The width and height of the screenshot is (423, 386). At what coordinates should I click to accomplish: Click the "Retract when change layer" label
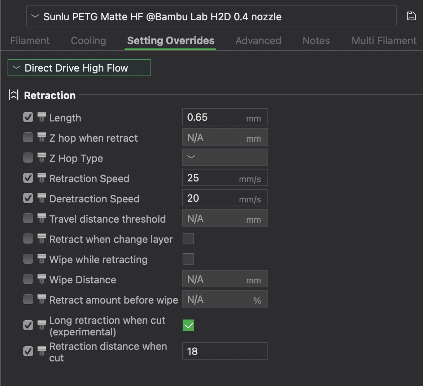pos(111,240)
